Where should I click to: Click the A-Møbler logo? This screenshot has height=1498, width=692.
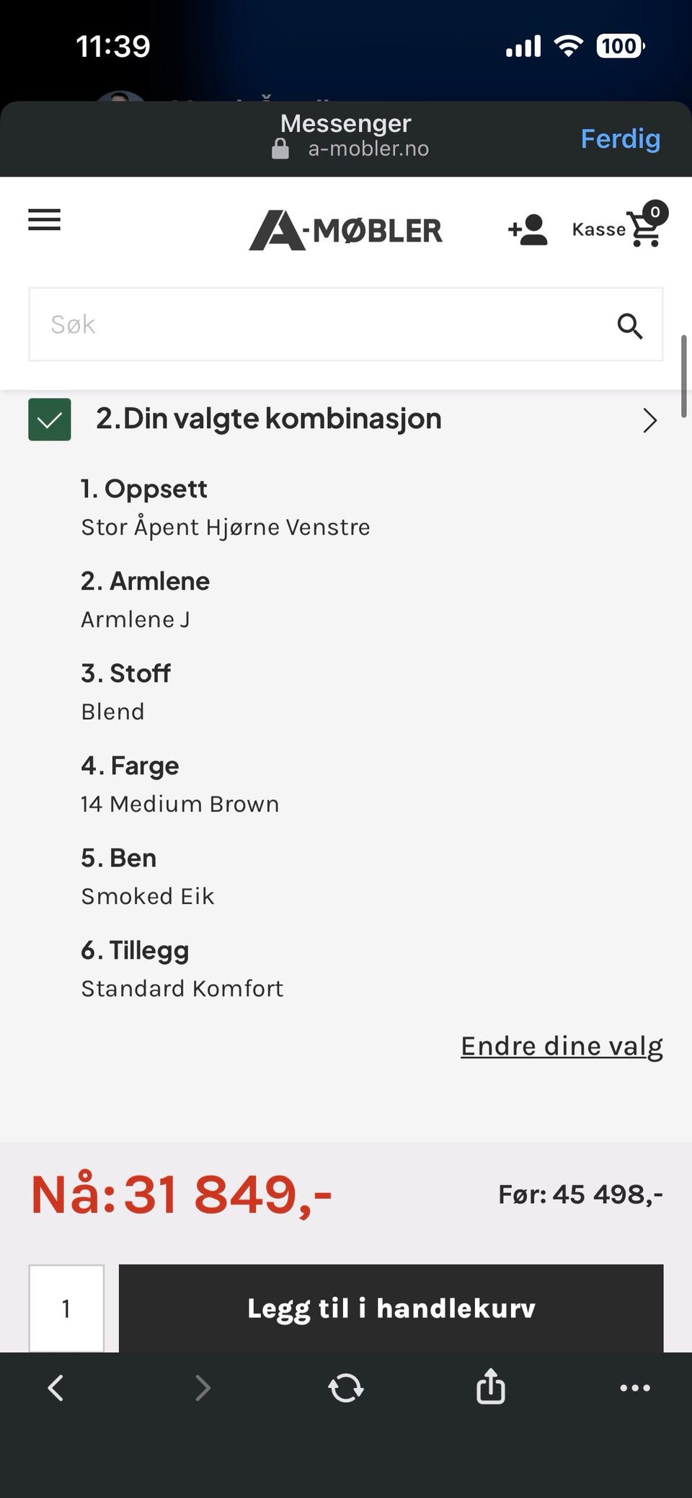click(345, 231)
